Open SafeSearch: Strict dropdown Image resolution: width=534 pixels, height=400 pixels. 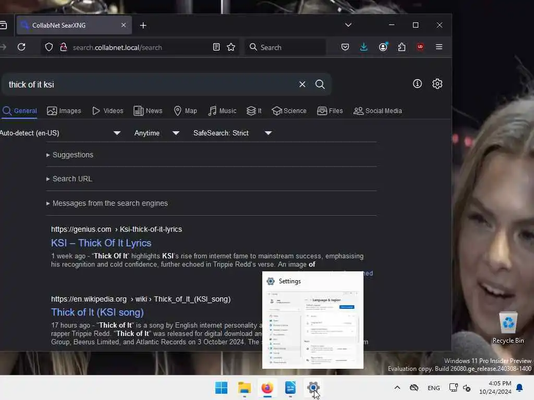tap(232, 133)
